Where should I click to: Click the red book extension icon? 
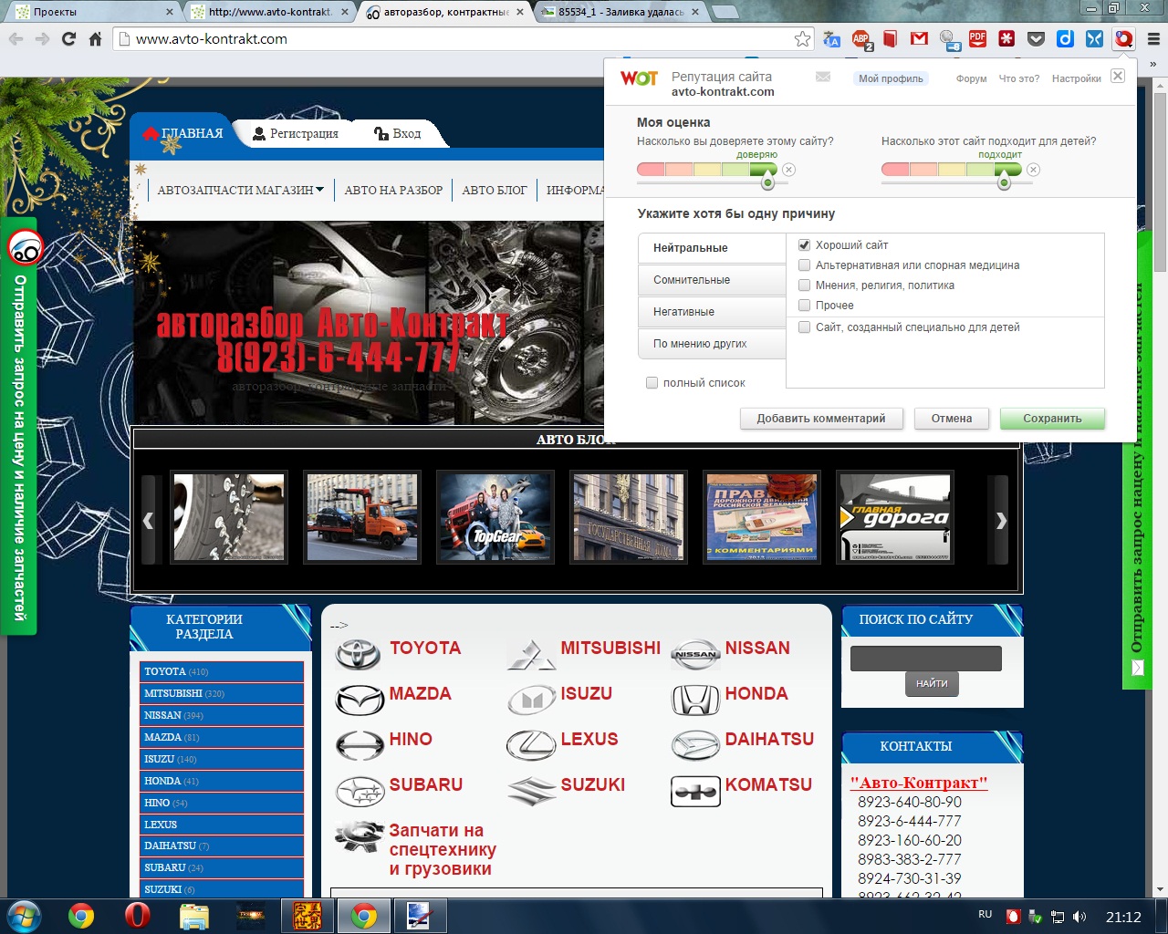point(890,39)
